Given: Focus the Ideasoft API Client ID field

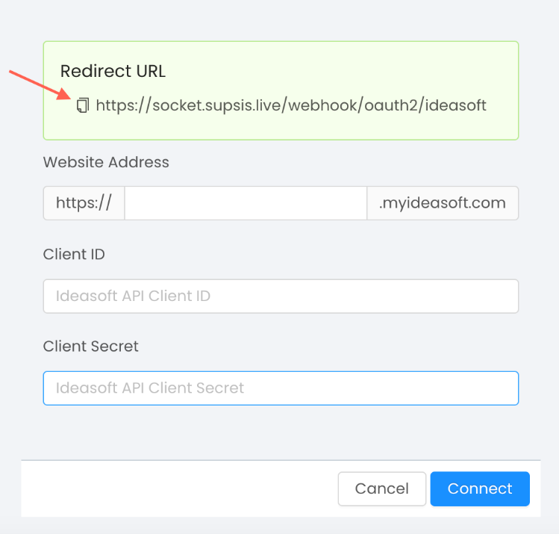Looking at the screenshot, I should point(281,296).
